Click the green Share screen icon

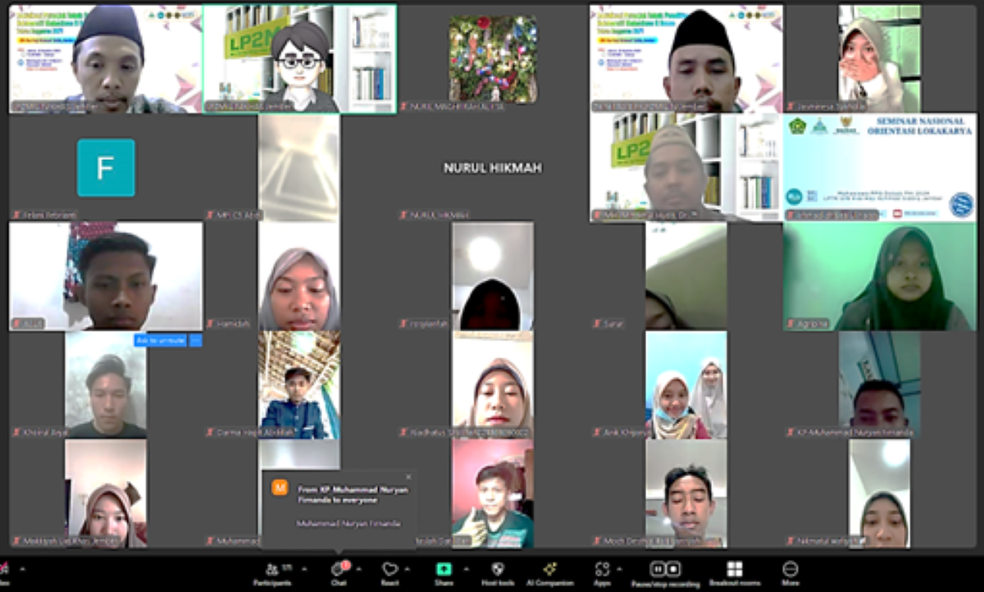(x=444, y=569)
